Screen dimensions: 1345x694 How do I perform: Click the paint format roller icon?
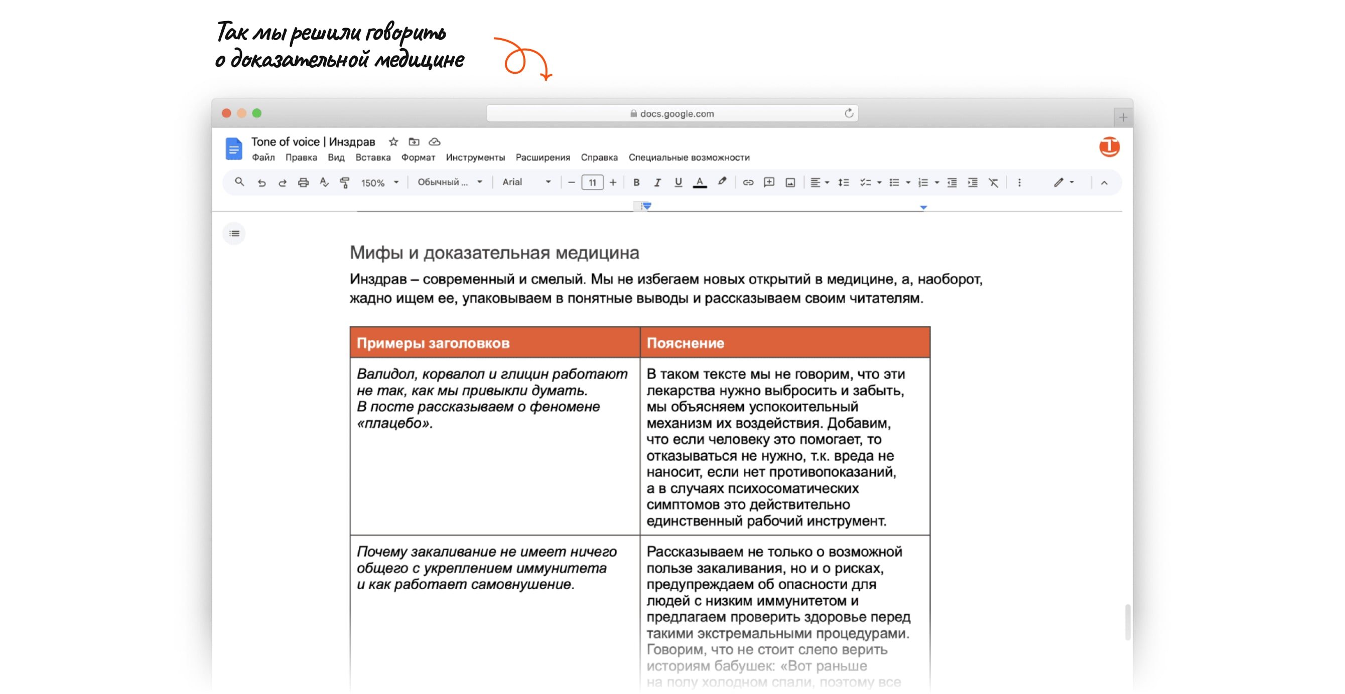click(x=345, y=183)
